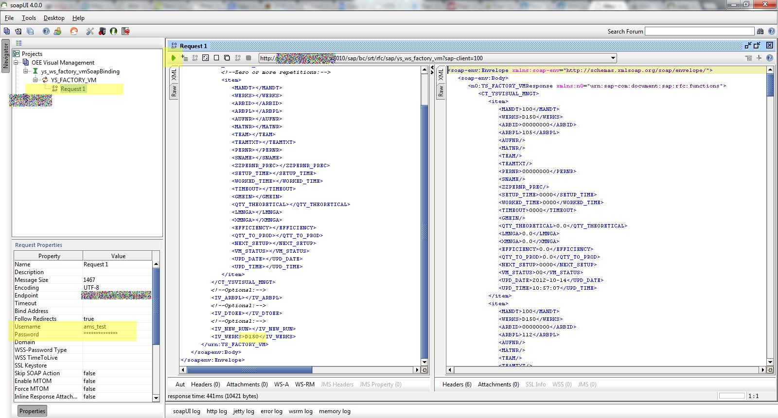Click the New soapUI Project toolbar icon
778x418 pixels.
click(7, 31)
